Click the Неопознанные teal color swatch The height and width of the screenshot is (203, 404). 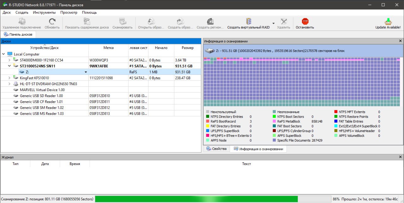[274, 112]
